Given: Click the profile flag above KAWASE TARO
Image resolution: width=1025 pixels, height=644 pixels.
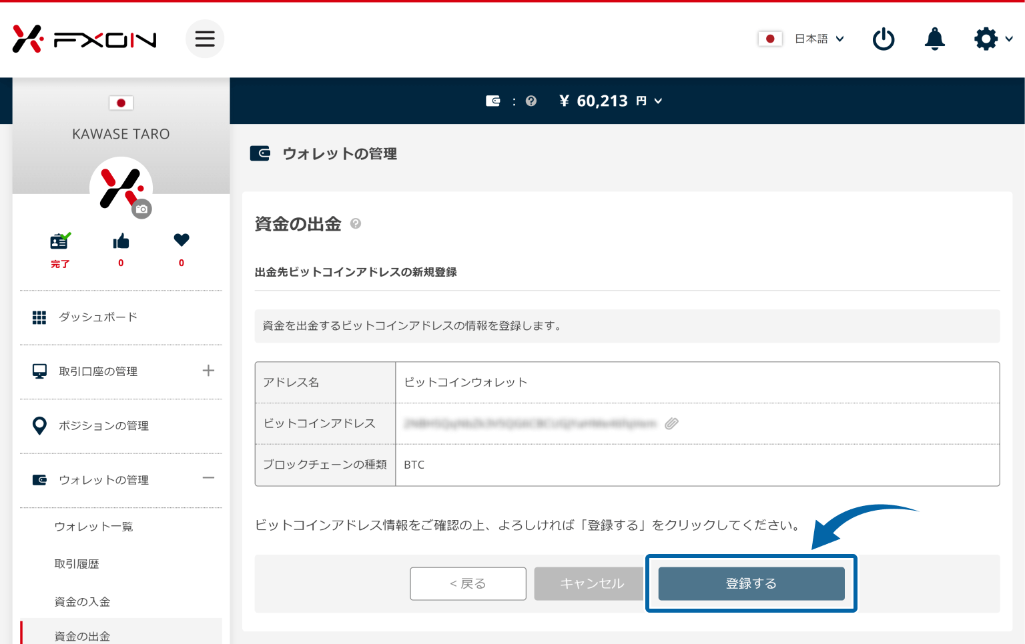Looking at the screenshot, I should pos(121,103).
